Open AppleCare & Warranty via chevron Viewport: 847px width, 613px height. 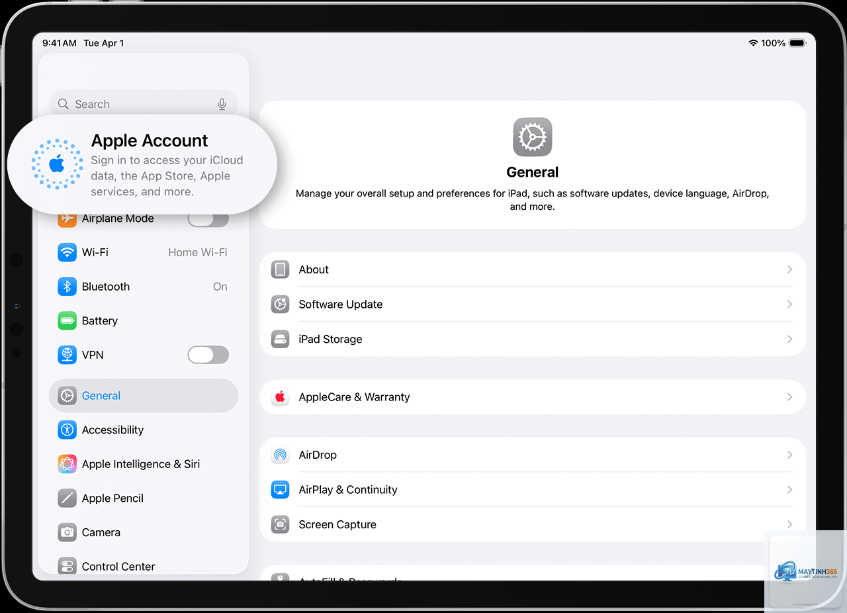789,397
